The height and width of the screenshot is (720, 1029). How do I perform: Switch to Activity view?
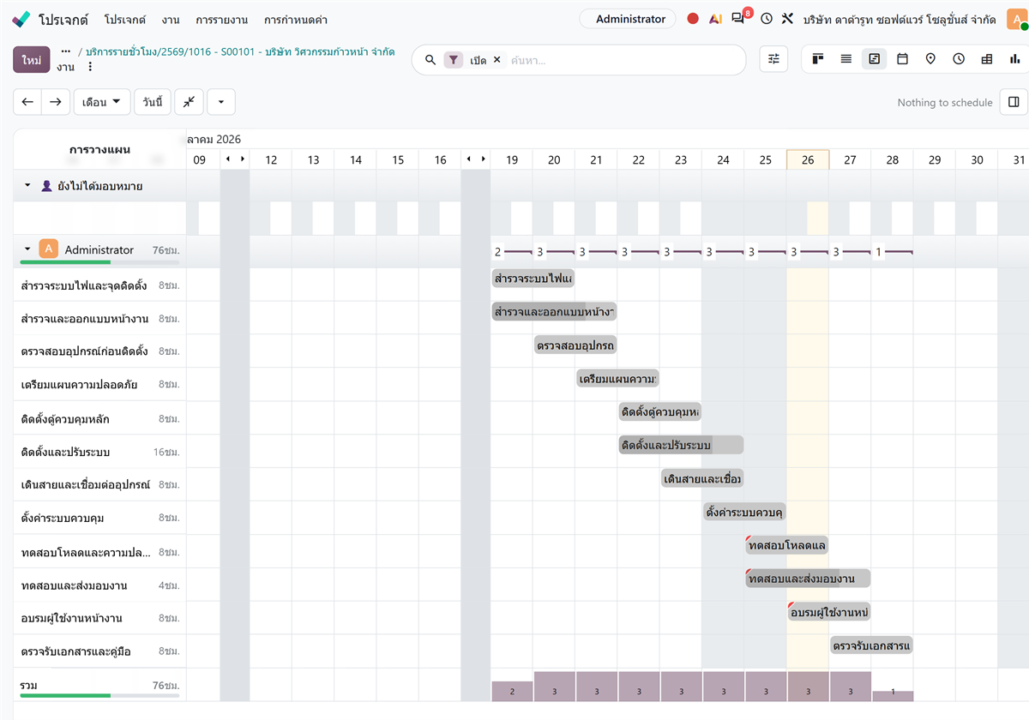(x=959, y=59)
